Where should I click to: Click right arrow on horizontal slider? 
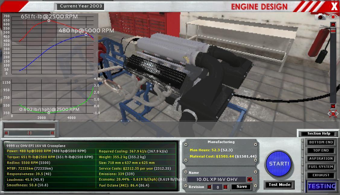point(52,133)
